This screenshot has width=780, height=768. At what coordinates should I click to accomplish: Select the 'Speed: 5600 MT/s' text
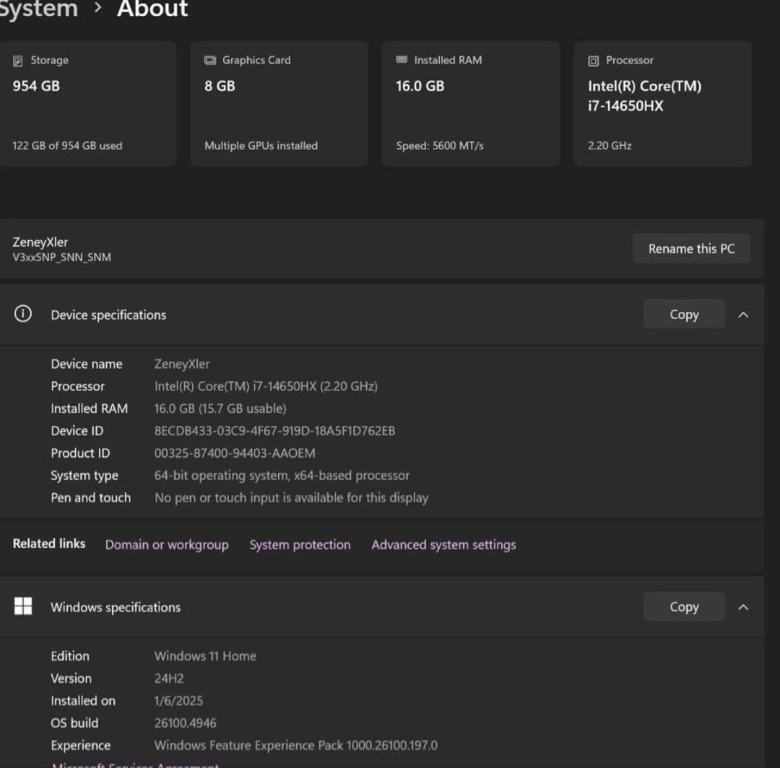440,146
